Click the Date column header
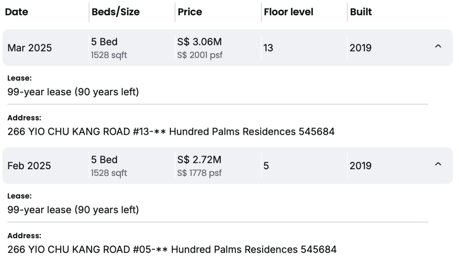 point(17,12)
